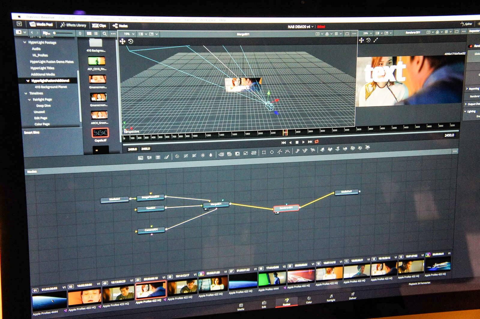Screen dimensions: 480x319
Task: Collapse the HyperlightFusionAdditional bin
Action: coord(28,81)
